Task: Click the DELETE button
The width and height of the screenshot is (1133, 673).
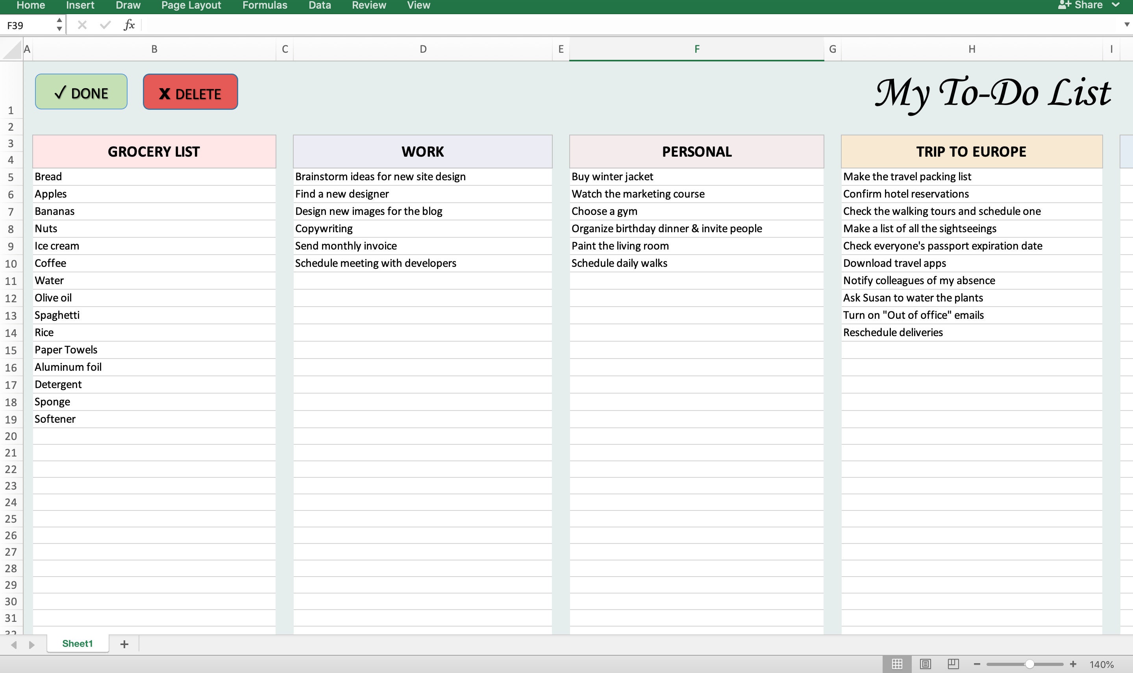Action: (190, 92)
